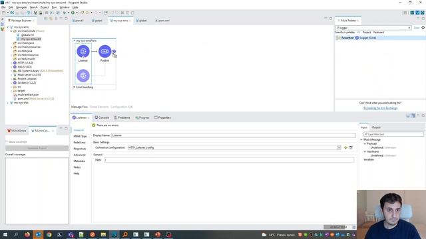Click the New toolbar icon
The image size is (426, 239).
coord(3,13)
